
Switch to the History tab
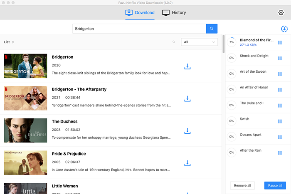tap(174, 12)
